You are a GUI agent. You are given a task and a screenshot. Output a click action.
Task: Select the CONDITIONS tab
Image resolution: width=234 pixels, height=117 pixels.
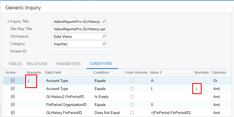[101, 63]
